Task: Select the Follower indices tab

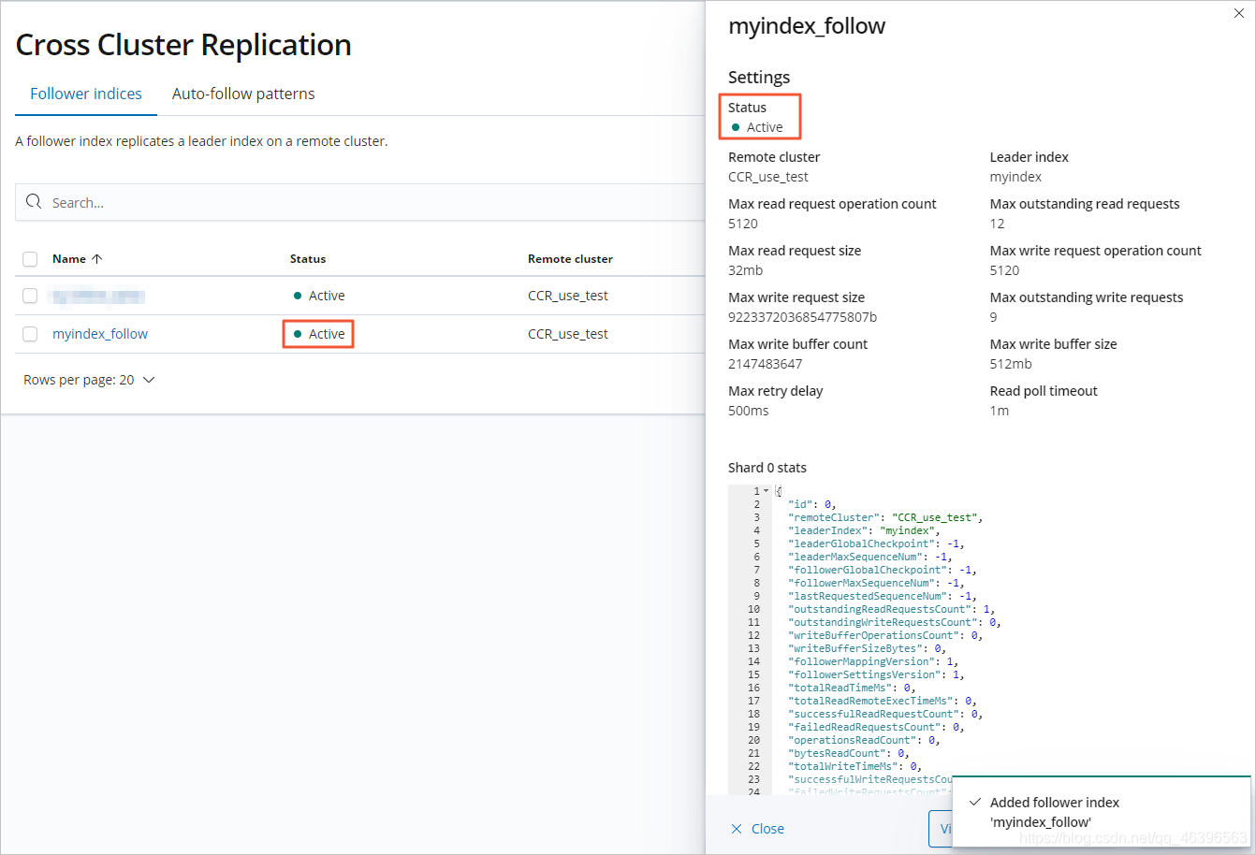Action: 86,94
